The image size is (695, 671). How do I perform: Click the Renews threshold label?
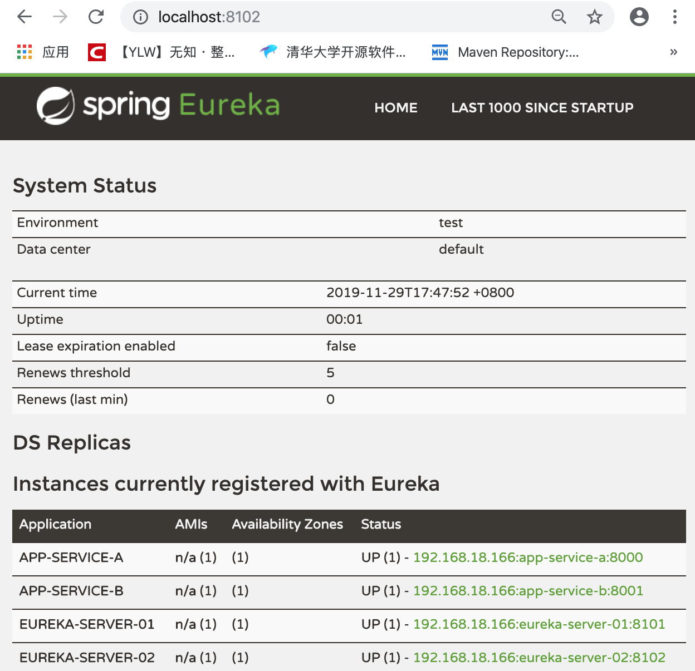click(x=74, y=373)
